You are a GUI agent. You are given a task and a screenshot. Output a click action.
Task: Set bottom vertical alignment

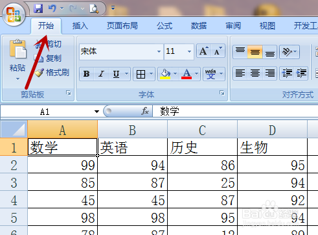269,52
